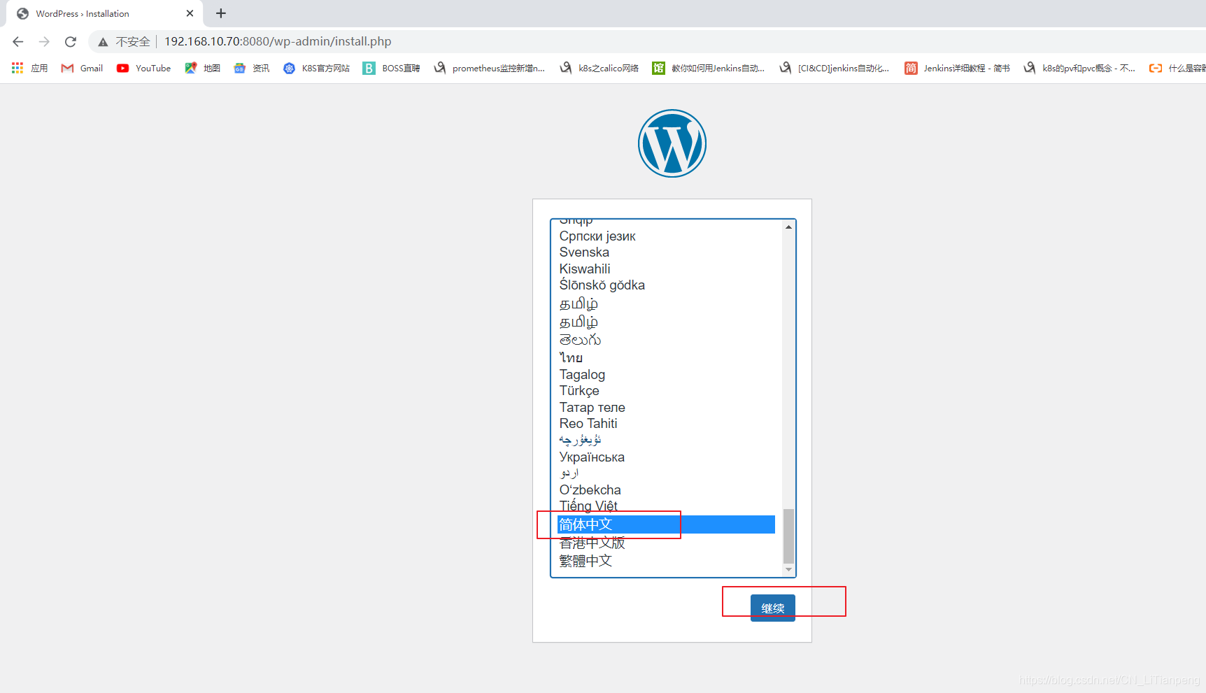The height and width of the screenshot is (693, 1206).
Task: Open a new tab with the plus icon
Action: pos(221,13)
